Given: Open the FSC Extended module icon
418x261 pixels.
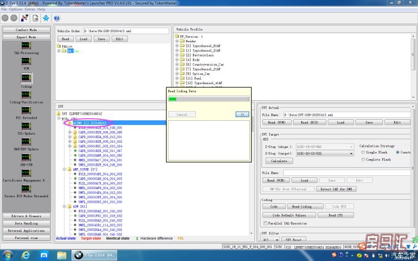Looking at the screenshot, I should 26,111.
